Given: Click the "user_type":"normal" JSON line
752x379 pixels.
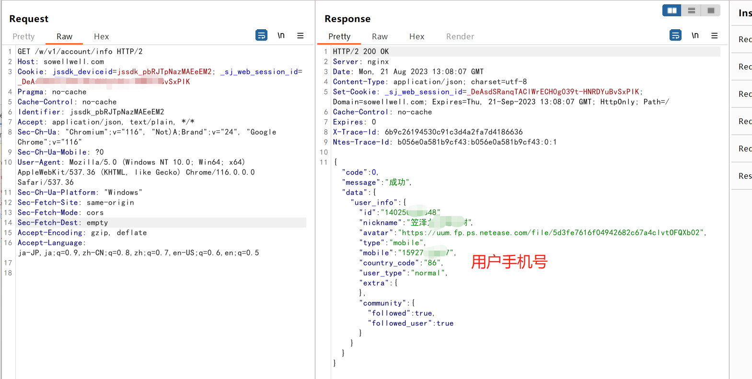Looking at the screenshot, I should (404, 273).
